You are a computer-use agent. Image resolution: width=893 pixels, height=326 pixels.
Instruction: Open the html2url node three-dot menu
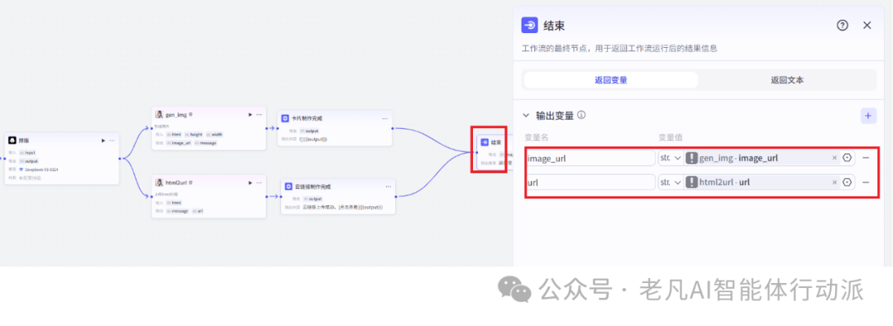(259, 182)
